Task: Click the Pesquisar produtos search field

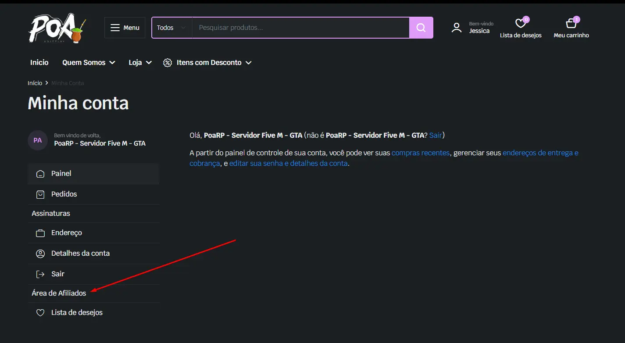Action: pos(300,28)
